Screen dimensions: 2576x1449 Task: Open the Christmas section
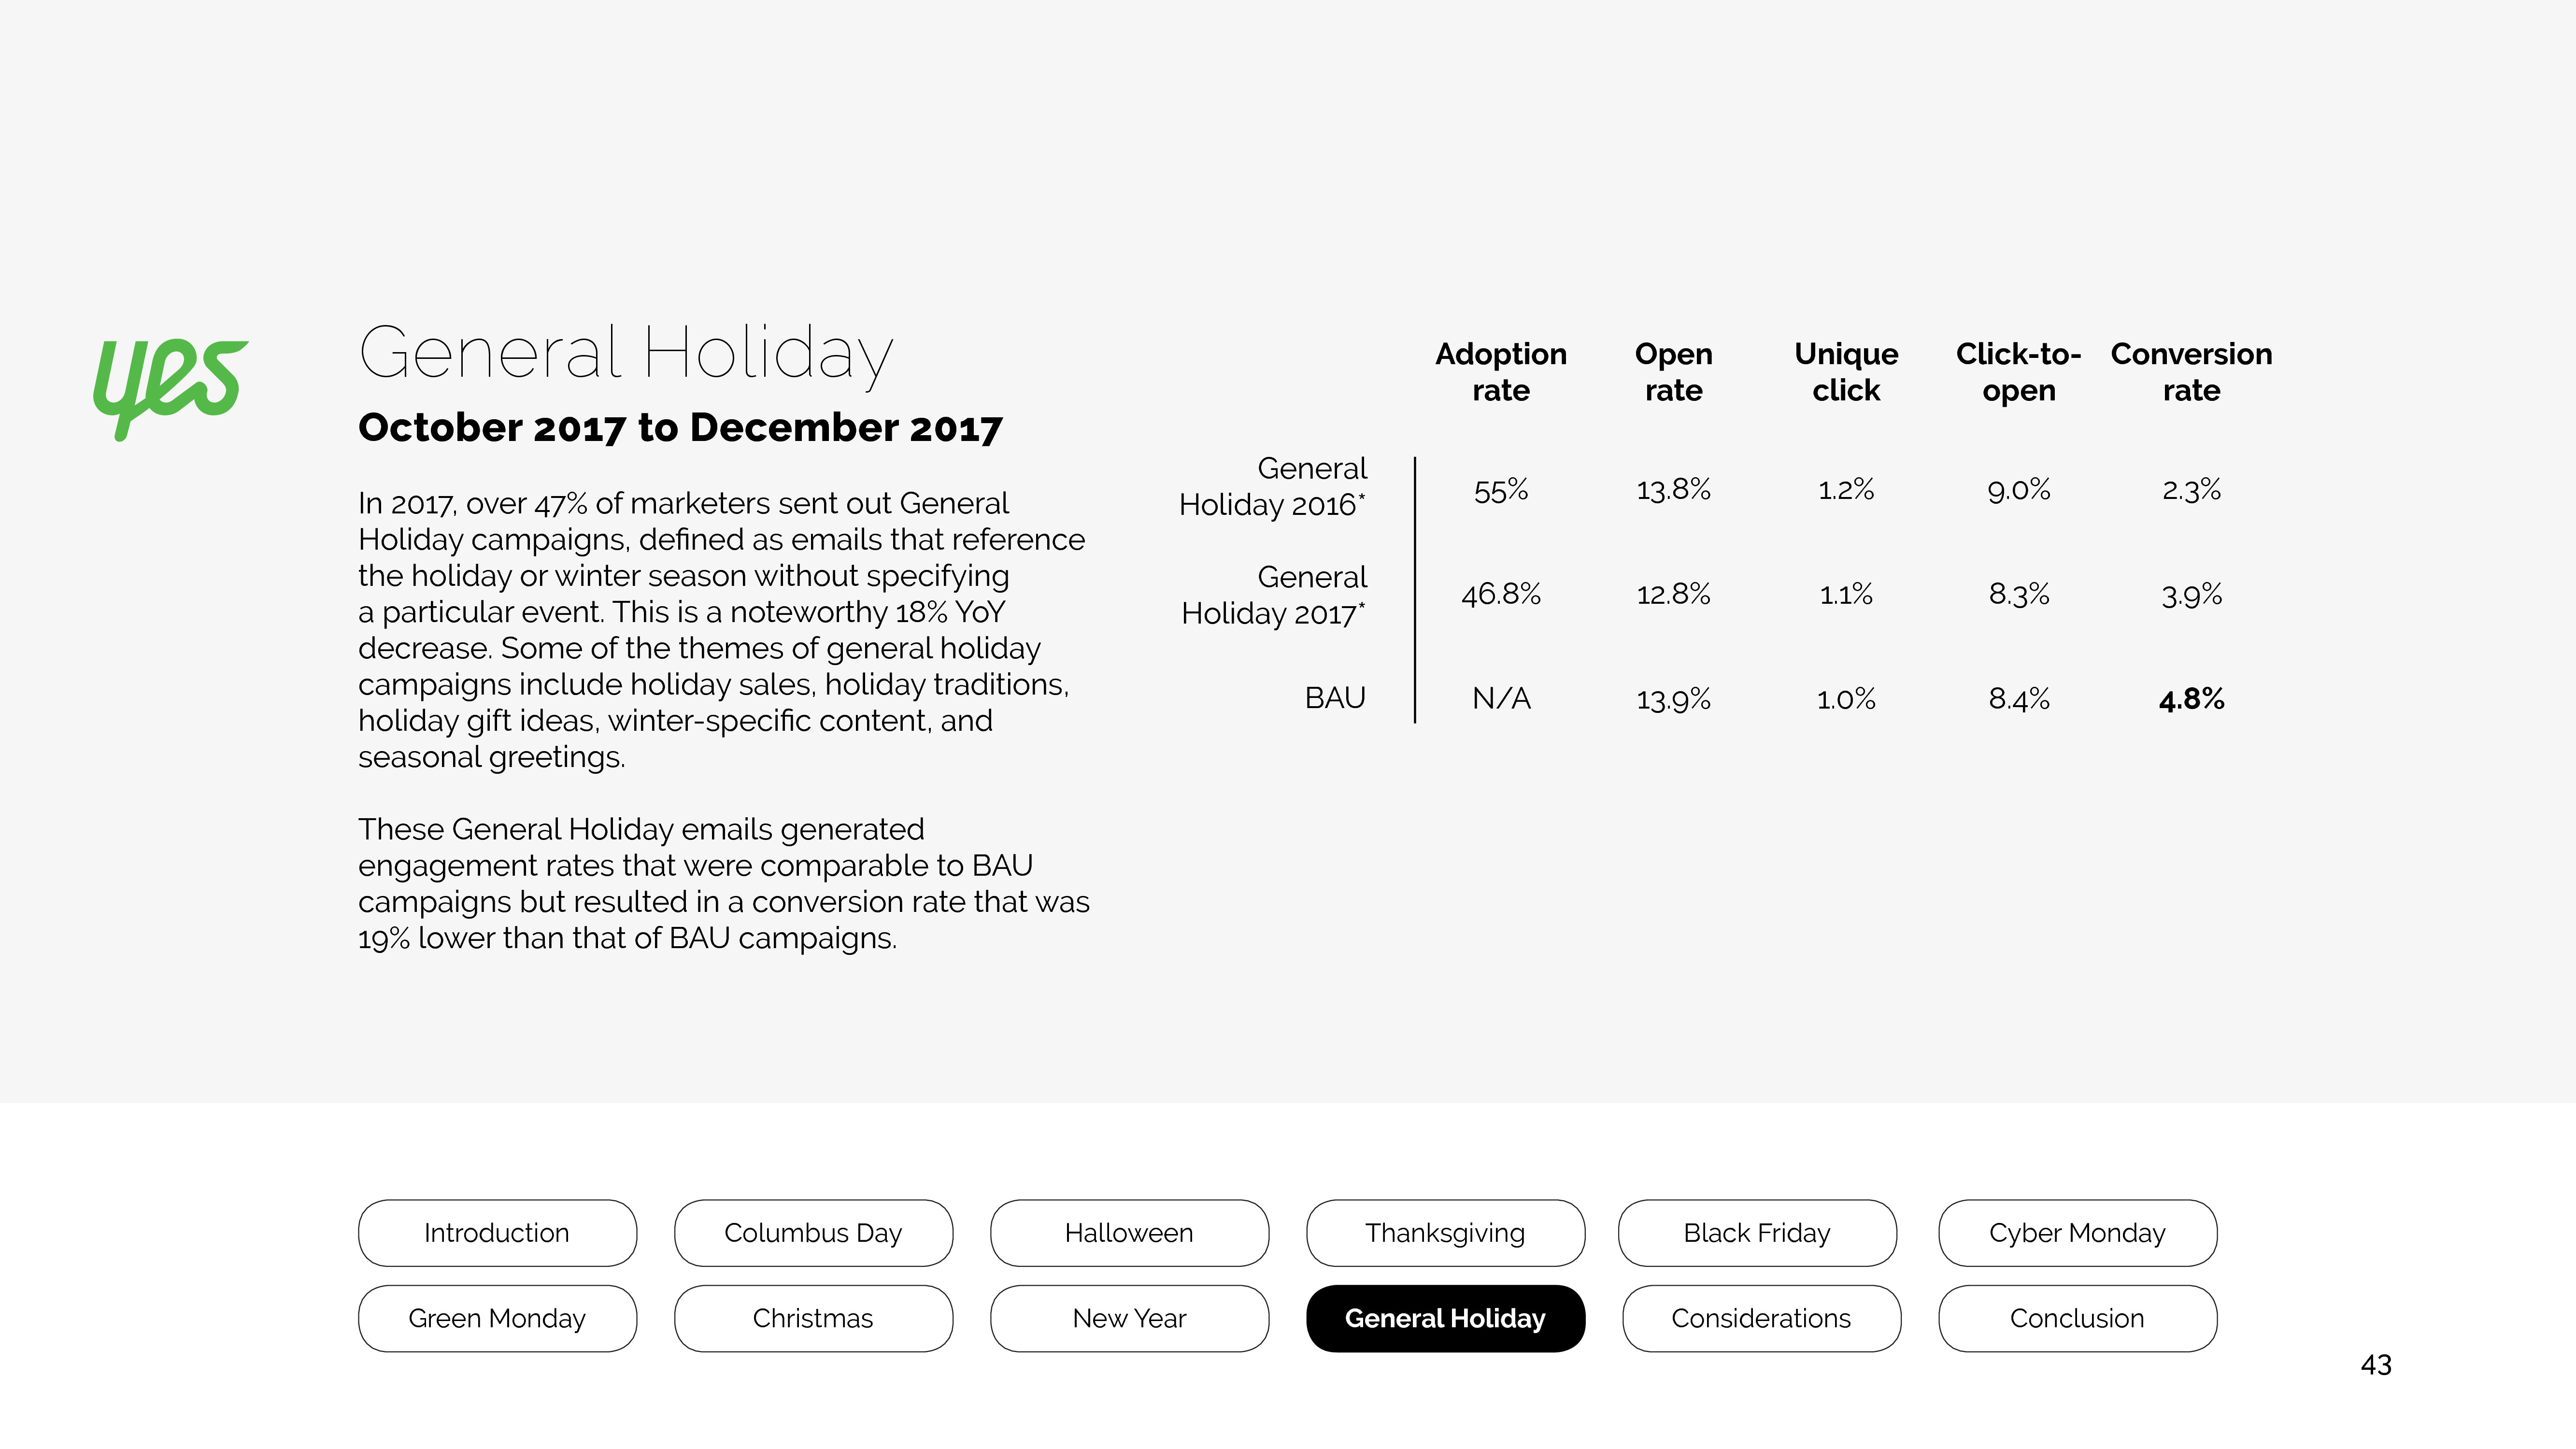(813, 1318)
